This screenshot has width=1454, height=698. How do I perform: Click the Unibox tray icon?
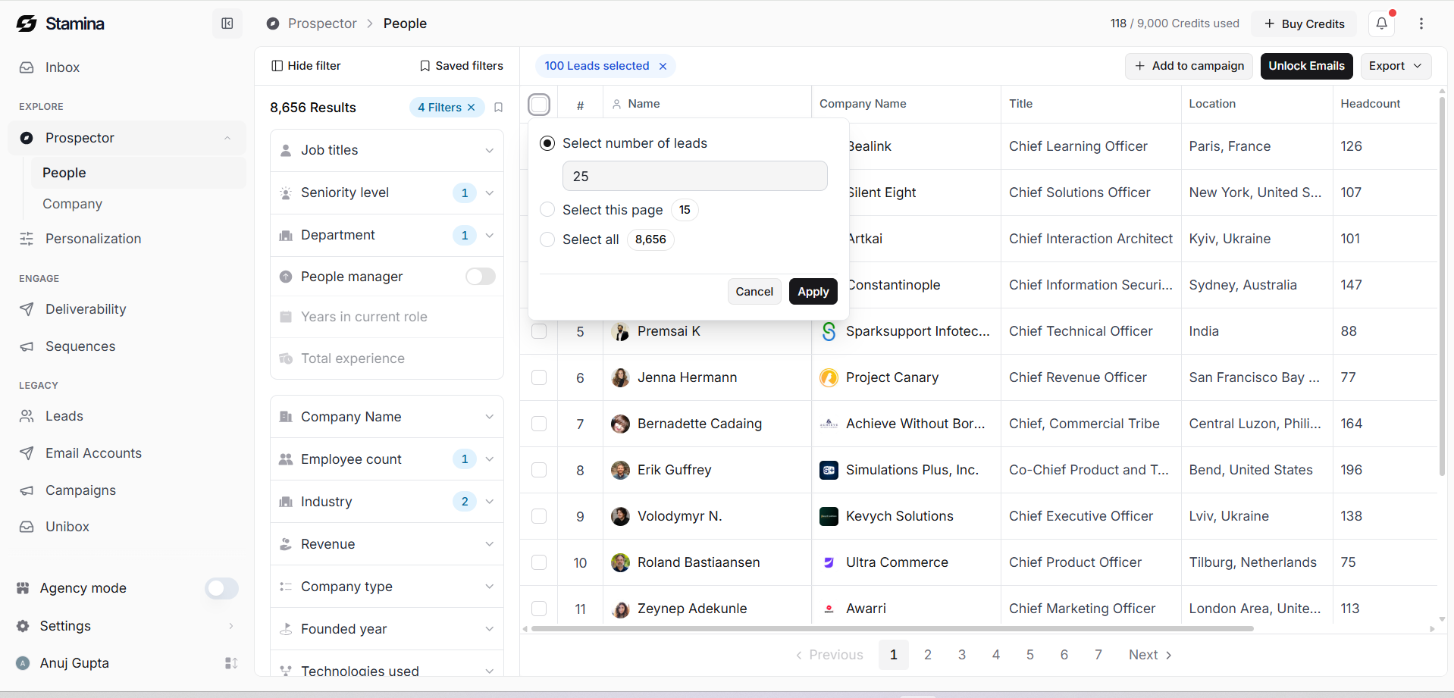click(27, 527)
